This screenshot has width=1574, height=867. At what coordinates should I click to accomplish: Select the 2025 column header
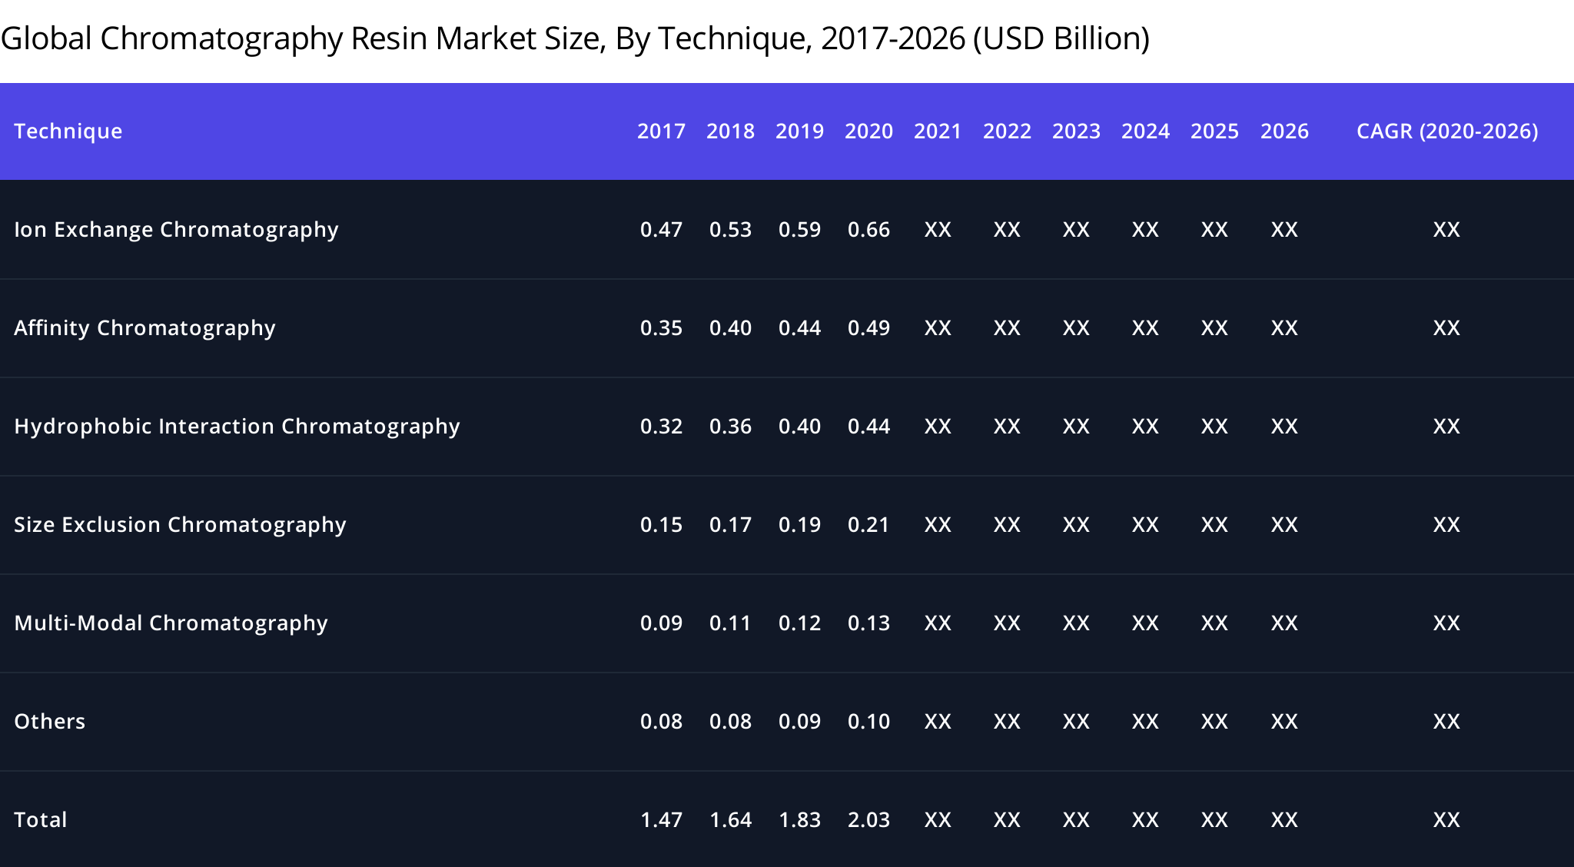coord(1214,131)
